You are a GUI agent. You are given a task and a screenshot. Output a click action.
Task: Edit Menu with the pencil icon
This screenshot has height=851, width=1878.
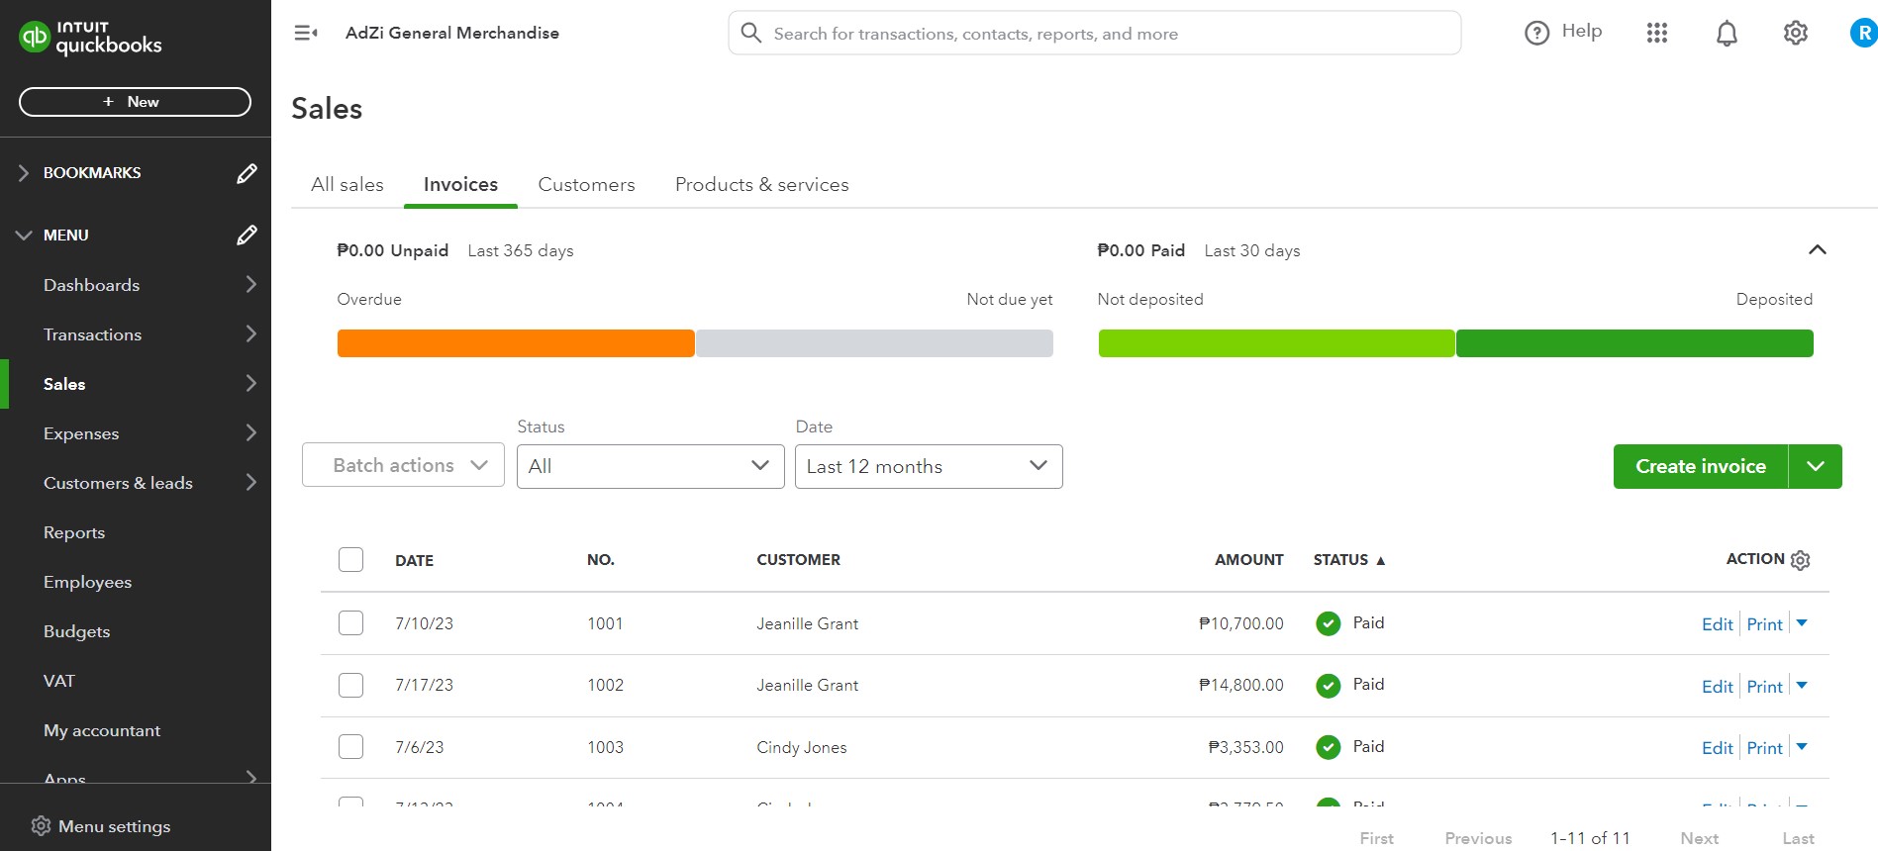[x=247, y=235]
